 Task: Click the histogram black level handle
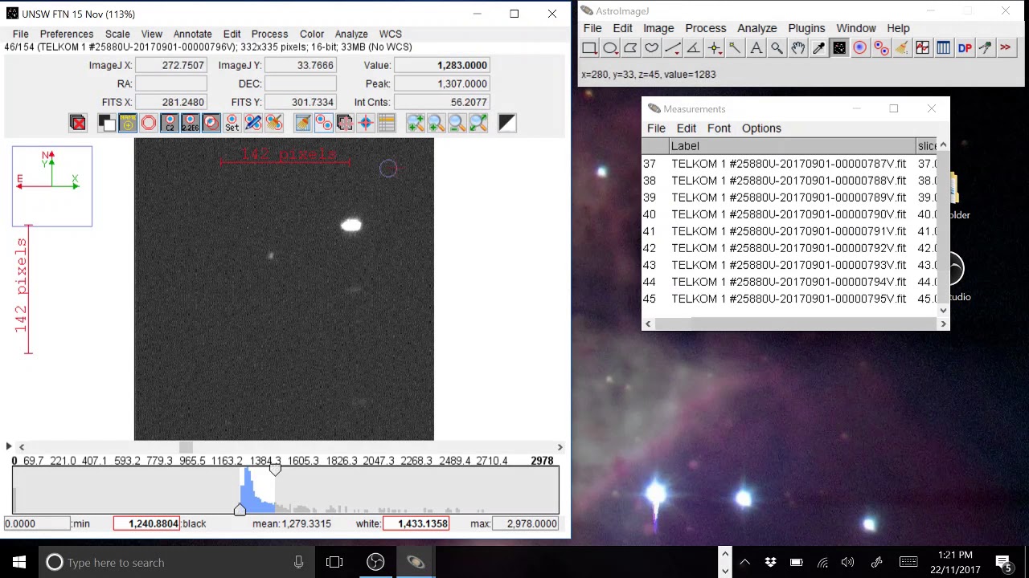pos(240,510)
